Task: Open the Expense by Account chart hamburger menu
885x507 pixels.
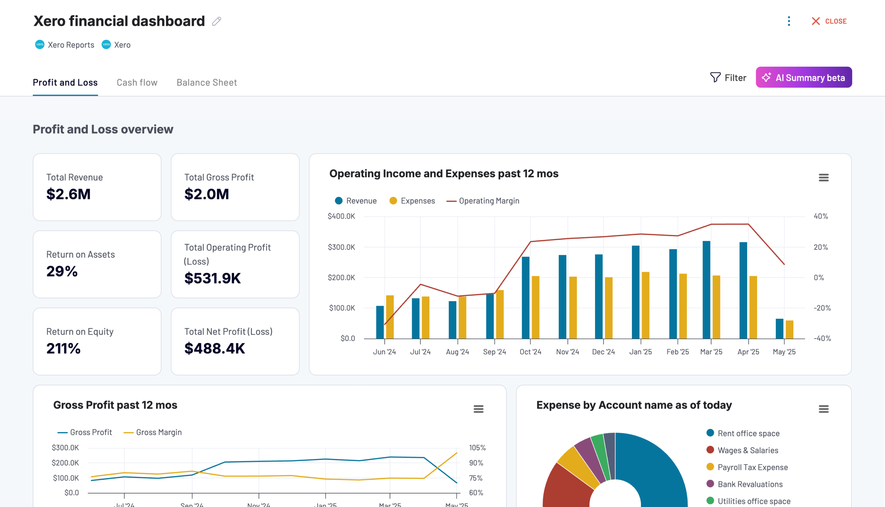Action: (x=824, y=409)
